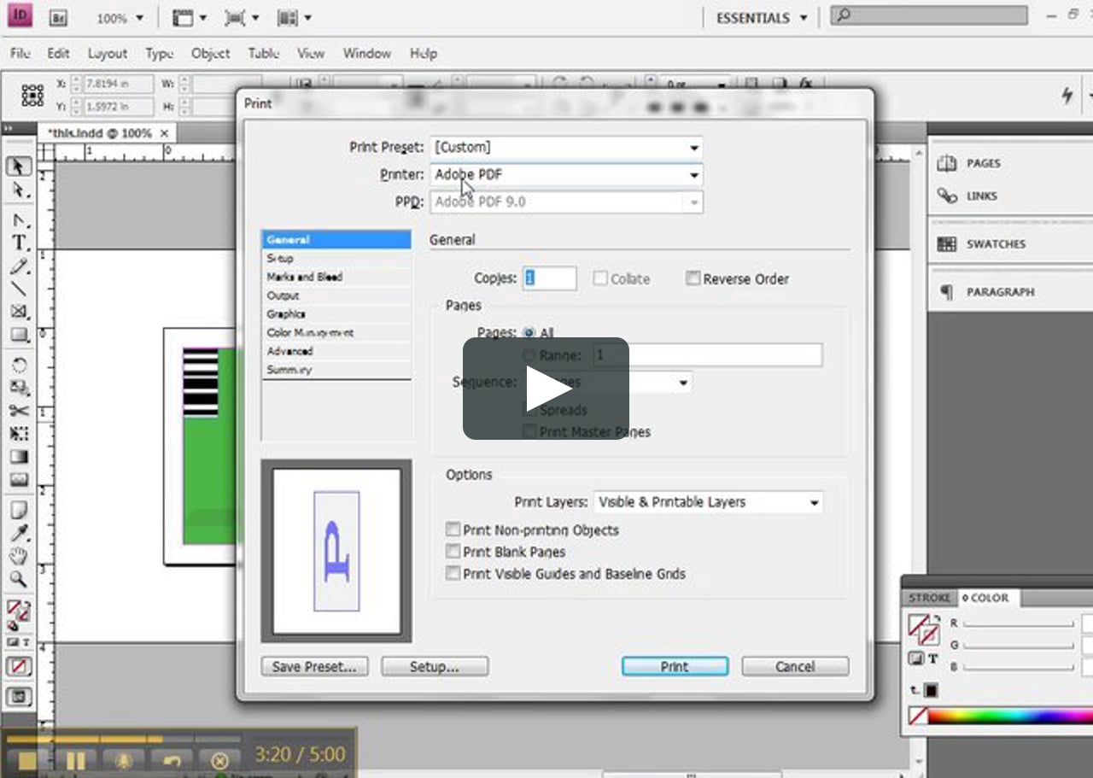This screenshot has height=778, width=1093.
Task: Open the Essentials workspace switcher
Action: 762,18
